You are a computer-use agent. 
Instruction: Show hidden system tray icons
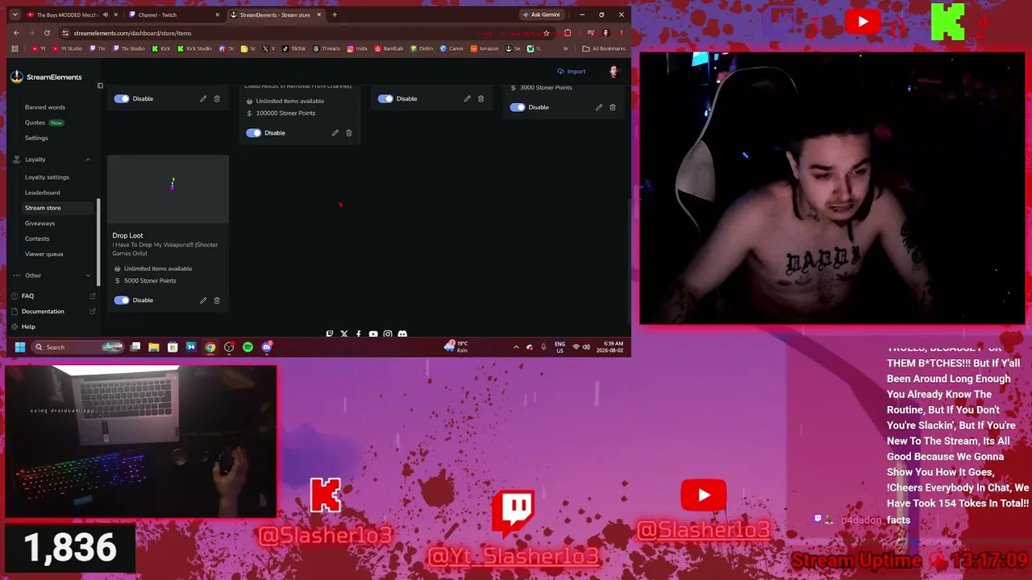[x=516, y=347]
